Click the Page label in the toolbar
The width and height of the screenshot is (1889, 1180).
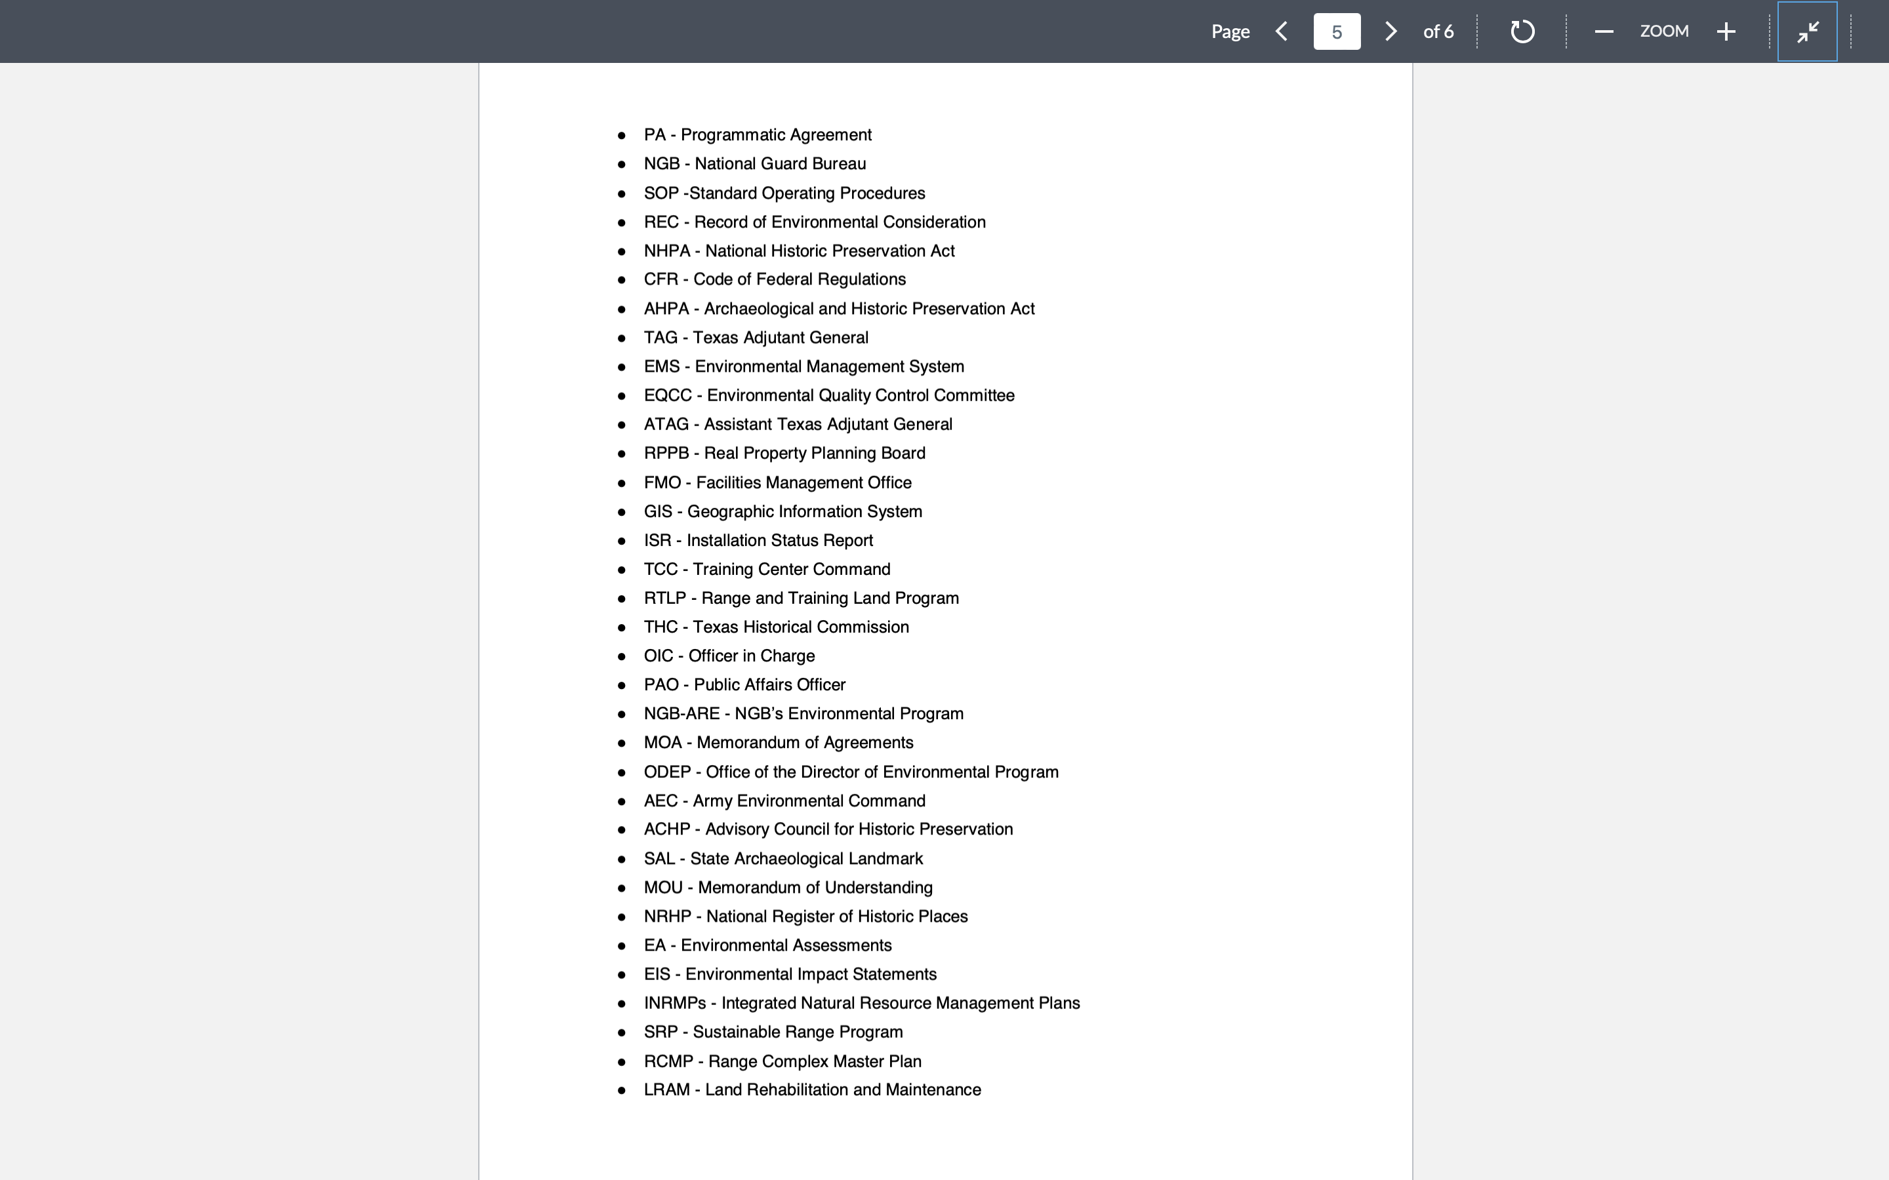(1230, 31)
